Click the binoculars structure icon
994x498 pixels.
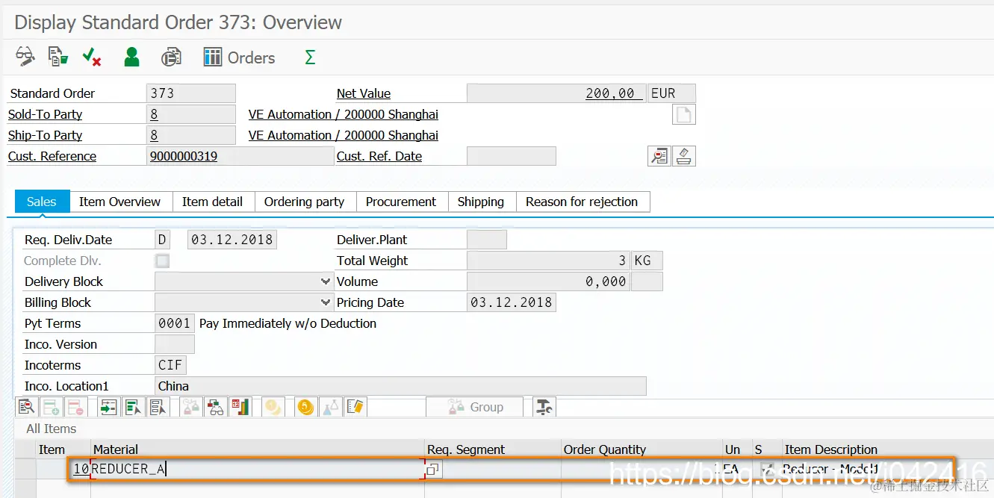click(x=216, y=407)
